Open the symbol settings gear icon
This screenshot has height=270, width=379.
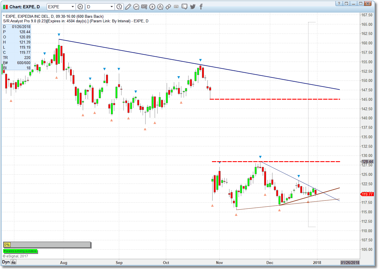[x=80, y=7]
